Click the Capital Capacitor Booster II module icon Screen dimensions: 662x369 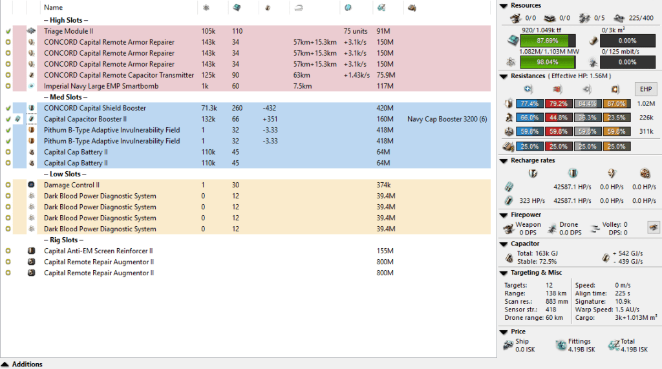click(x=31, y=119)
